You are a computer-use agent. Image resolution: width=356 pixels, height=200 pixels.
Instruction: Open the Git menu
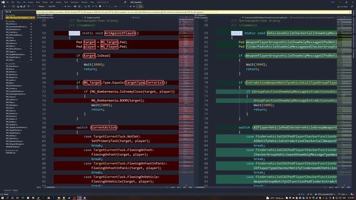(x=24, y=2)
